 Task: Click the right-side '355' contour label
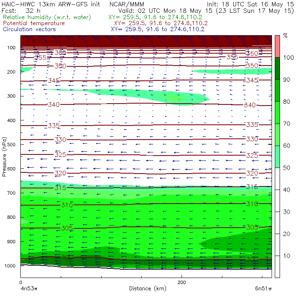[232, 57]
